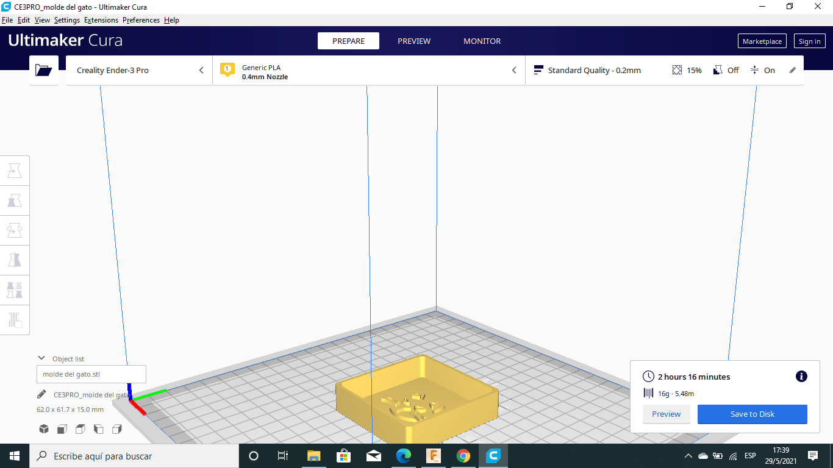Image resolution: width=833 pixels, height=468 pixels.
Task: Open the Settings menu
Action: point(67,20)
